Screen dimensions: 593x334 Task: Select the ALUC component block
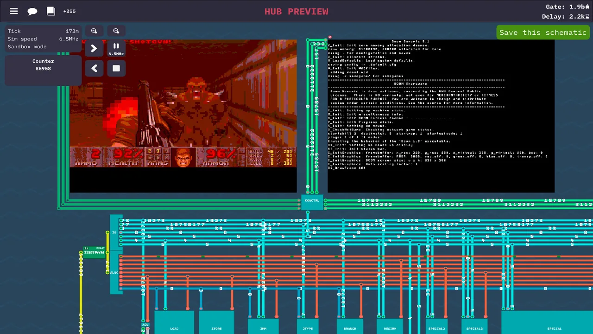(114, 273)
